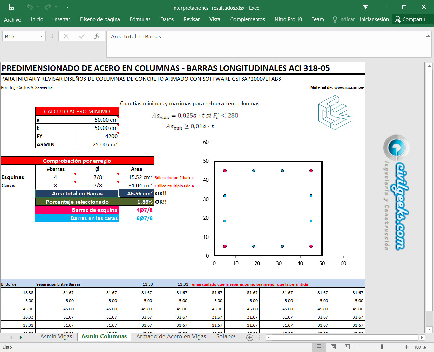Open the Name Box dropdown arrow
Screen dimensions: 434x352
pos(41,36)
